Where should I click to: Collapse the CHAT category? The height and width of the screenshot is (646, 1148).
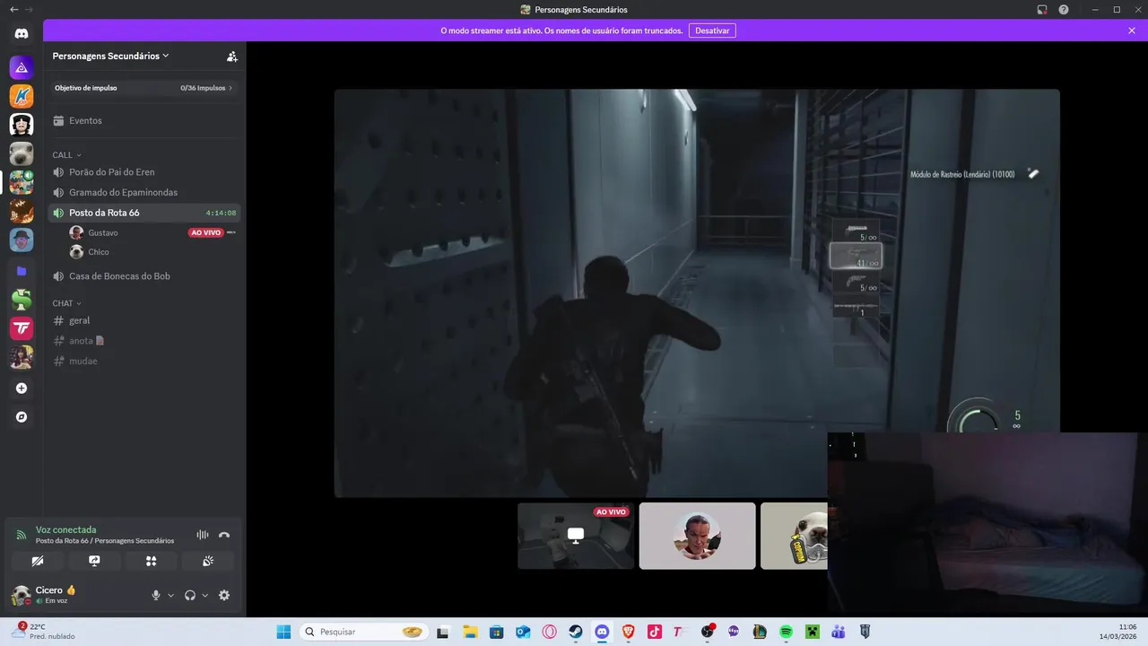pyautogui.click(x=67, y=303)
